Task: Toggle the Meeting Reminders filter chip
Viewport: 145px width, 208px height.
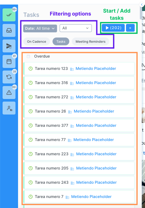Action: point(91,41)
